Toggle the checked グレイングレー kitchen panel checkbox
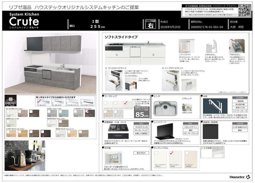This screenshot has width=255, height=183. click(x=171, y=153)
